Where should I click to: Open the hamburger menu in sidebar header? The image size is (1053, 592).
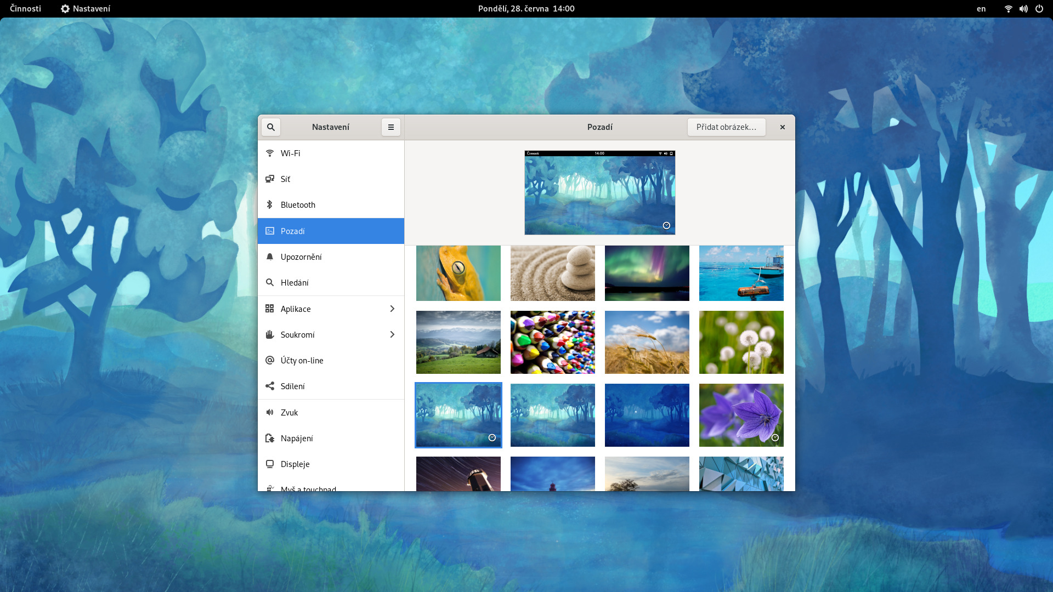[391, 127]
